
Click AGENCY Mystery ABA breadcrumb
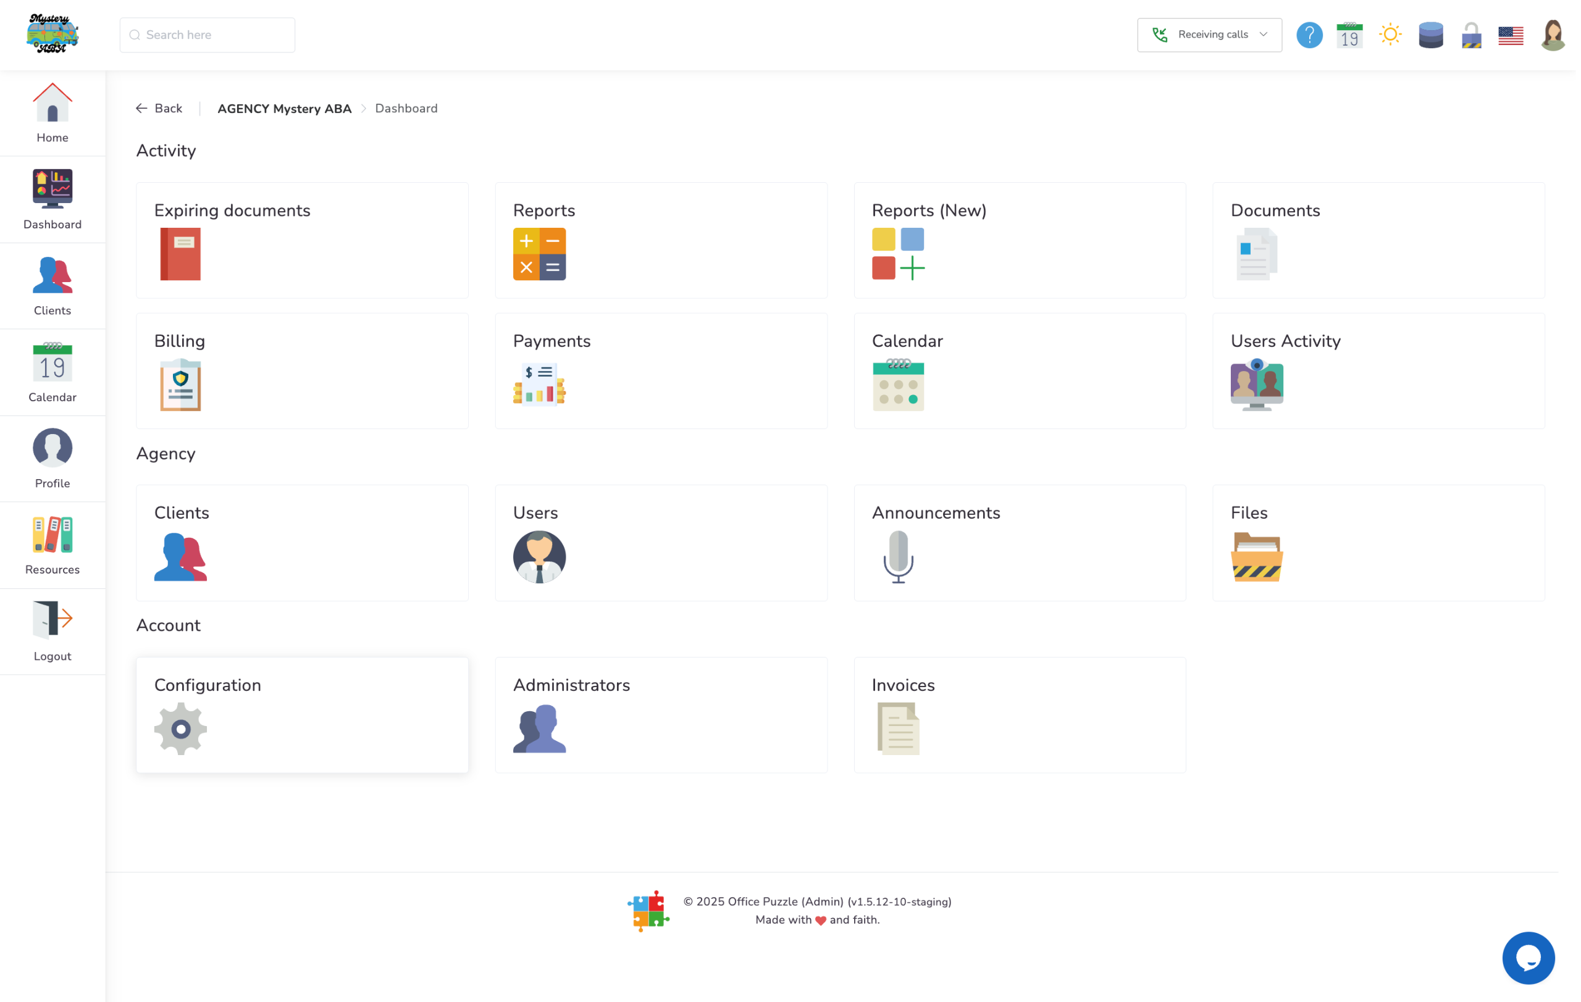click(x=284, y=108)
